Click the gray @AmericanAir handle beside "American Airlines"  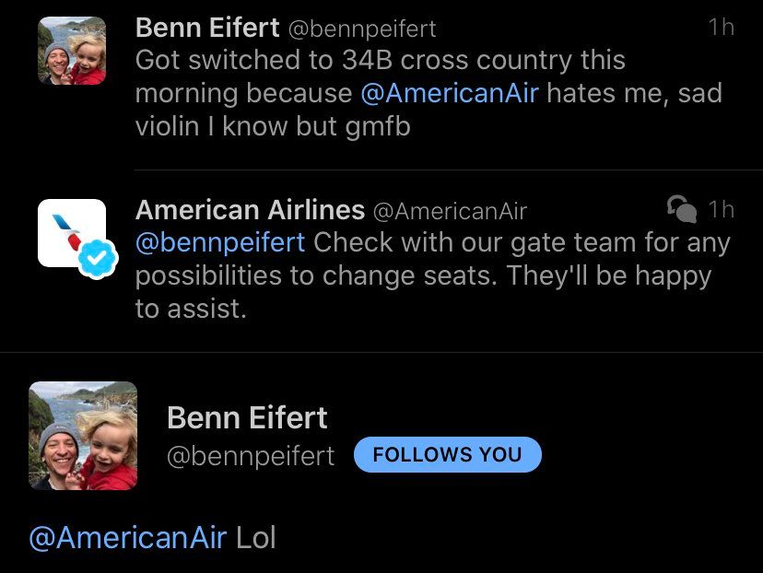(449, 211)
